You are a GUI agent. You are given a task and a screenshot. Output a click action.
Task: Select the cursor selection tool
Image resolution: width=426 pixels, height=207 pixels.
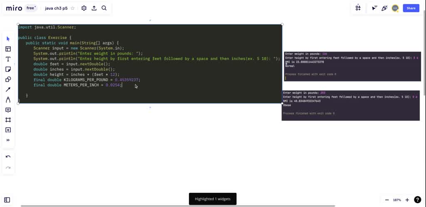(x=8, y=39)
